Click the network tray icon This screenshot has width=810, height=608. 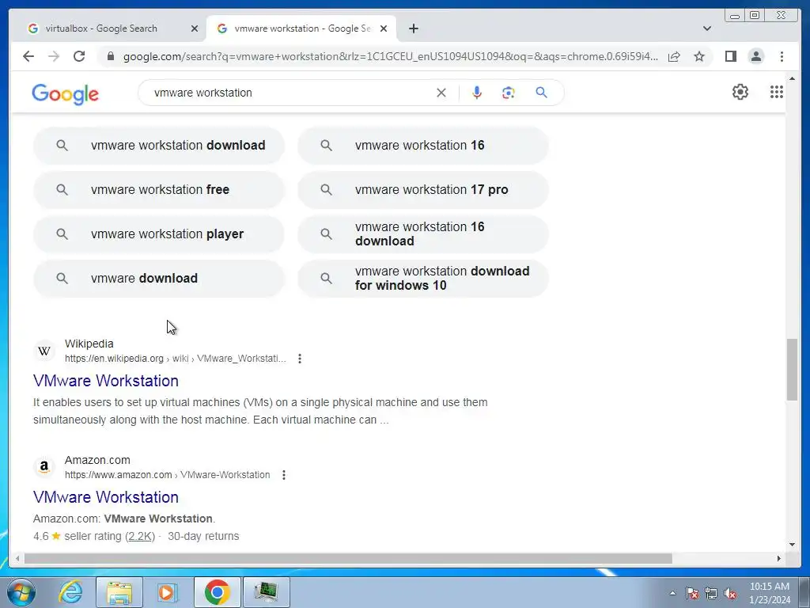(x=711, y=594)
